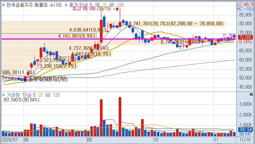Toggle the square marker before 한국금융지주
This screenshot has height=144, width=255.
(3, 5)
